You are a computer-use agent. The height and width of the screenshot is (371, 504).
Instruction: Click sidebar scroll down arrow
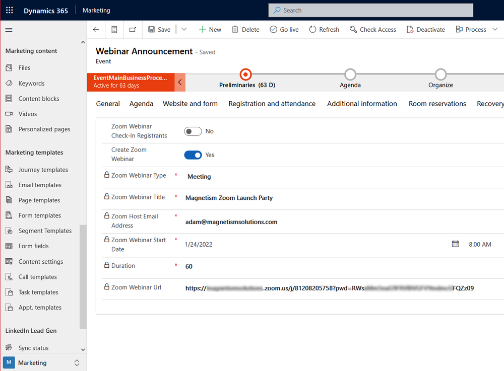point(83,349)
